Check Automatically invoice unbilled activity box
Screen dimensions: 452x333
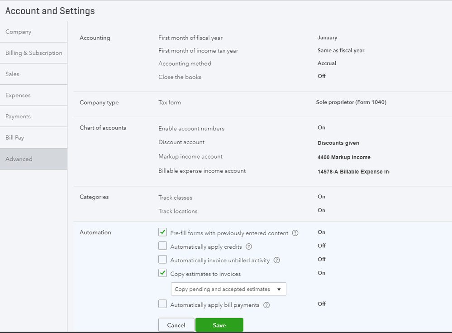[x=163, y=260]
